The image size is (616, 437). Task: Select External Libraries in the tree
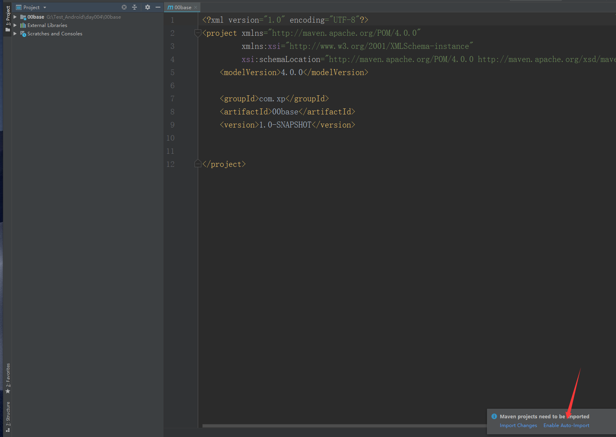[88, 25]
